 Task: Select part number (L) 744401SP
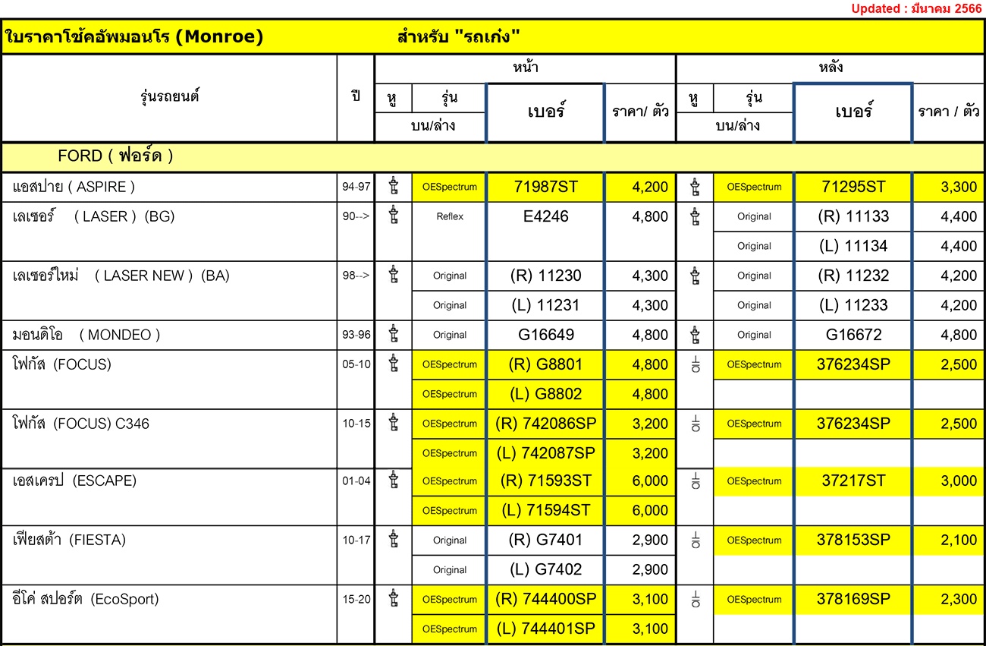(545, 629)
